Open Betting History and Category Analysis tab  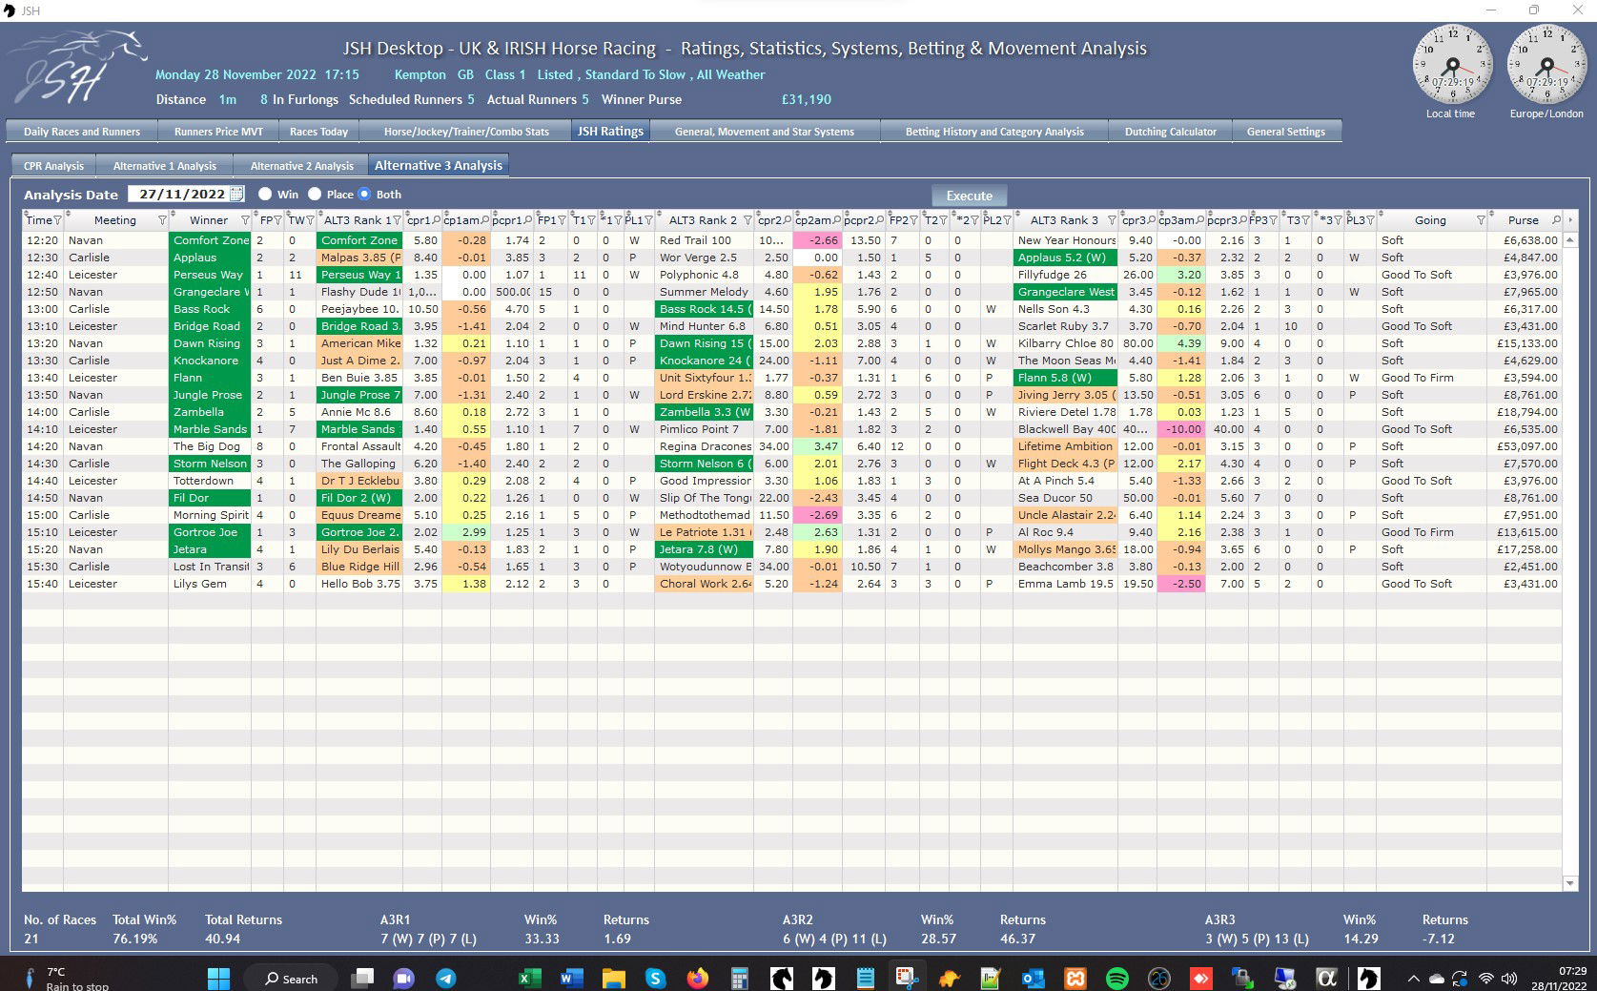tap(994, 132)
